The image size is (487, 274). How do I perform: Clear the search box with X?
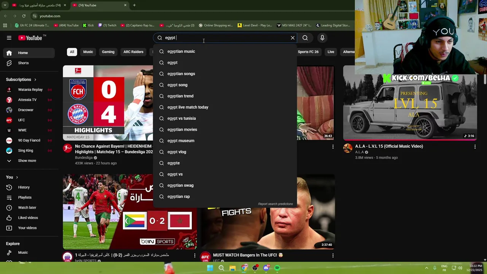[x=293, y=38]
